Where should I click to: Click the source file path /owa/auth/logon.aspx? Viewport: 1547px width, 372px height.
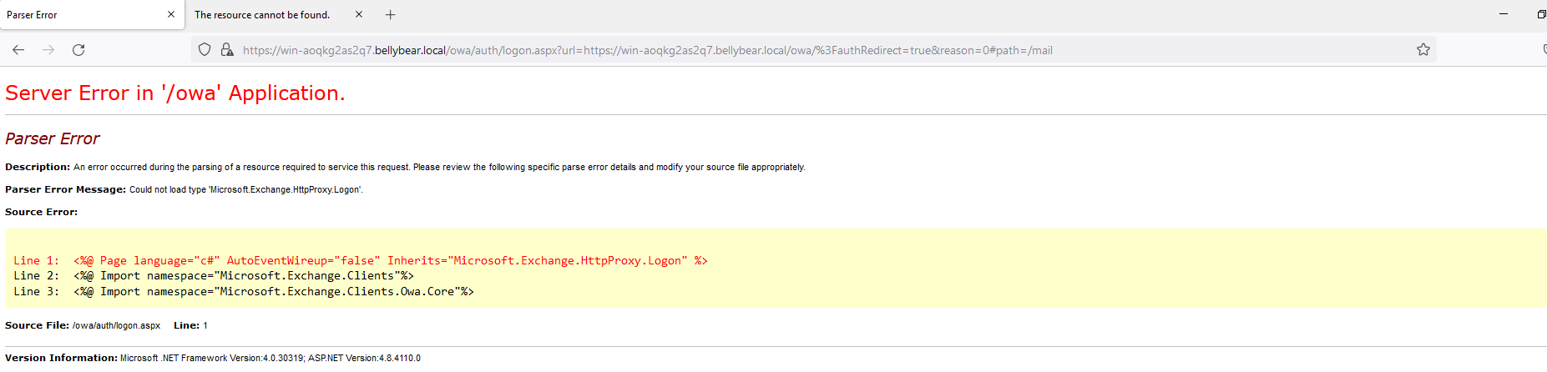pos(116,326)
